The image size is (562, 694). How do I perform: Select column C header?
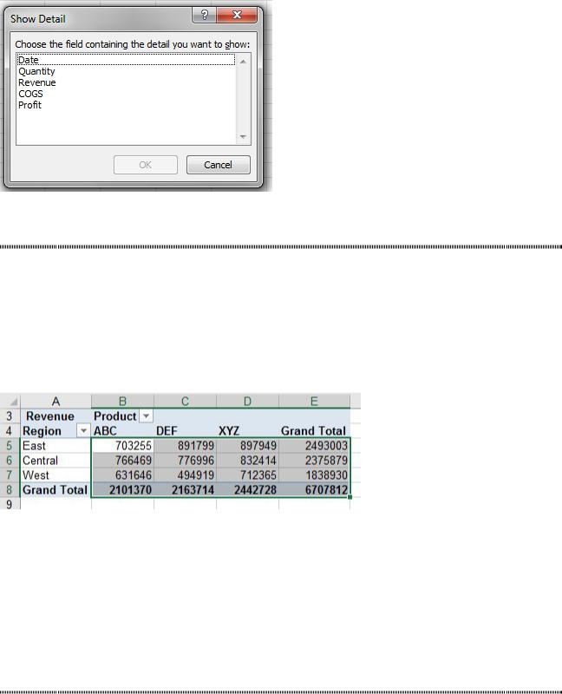coord(185,401)
